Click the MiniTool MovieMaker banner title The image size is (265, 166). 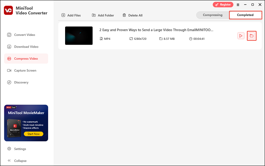(x=26, y=113)
